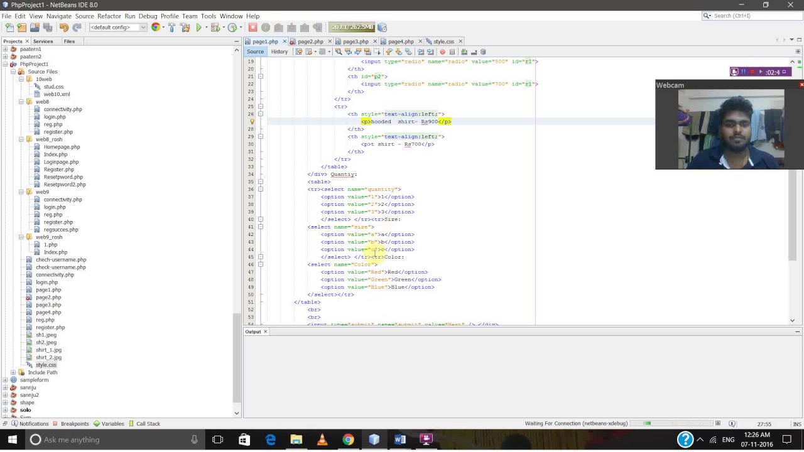The image size is (804, 452).
Task: Run the project with green play icon
Action: point(198,28)
